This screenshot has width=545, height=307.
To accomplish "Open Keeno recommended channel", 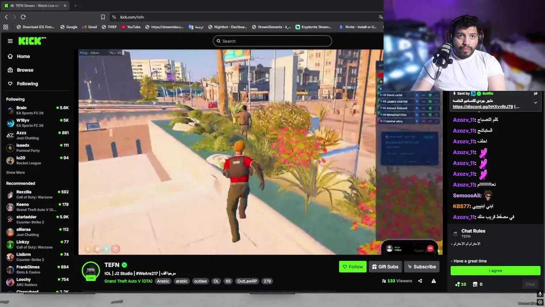I will [37, 207].
